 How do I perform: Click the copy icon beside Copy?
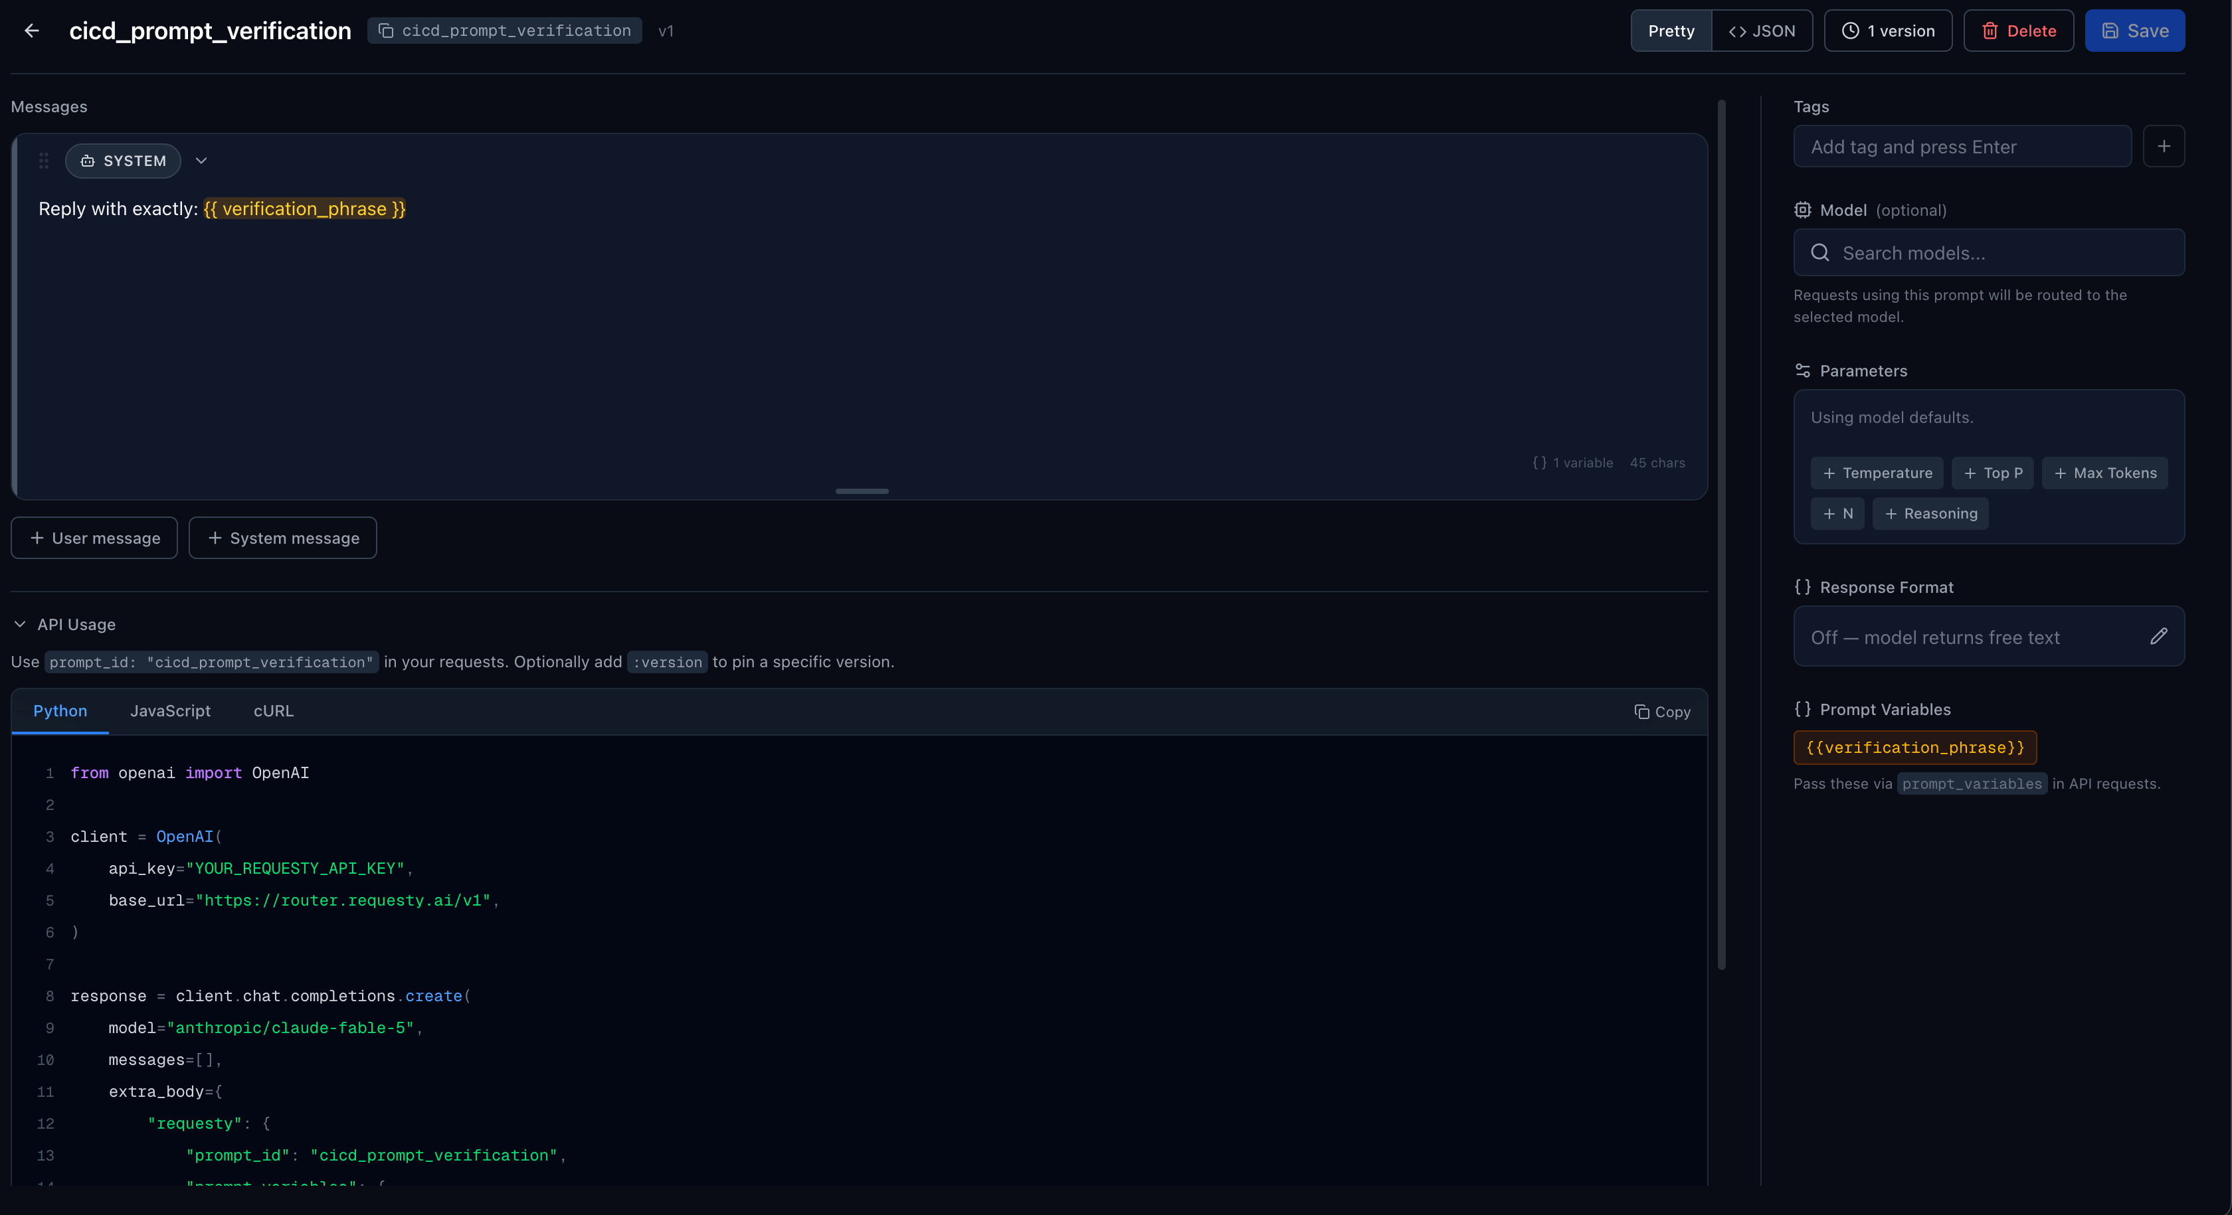(1641, 712)
